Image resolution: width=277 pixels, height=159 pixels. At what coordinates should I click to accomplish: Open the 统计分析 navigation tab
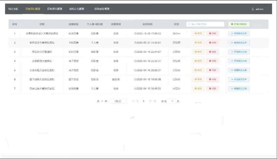(13, 9)
